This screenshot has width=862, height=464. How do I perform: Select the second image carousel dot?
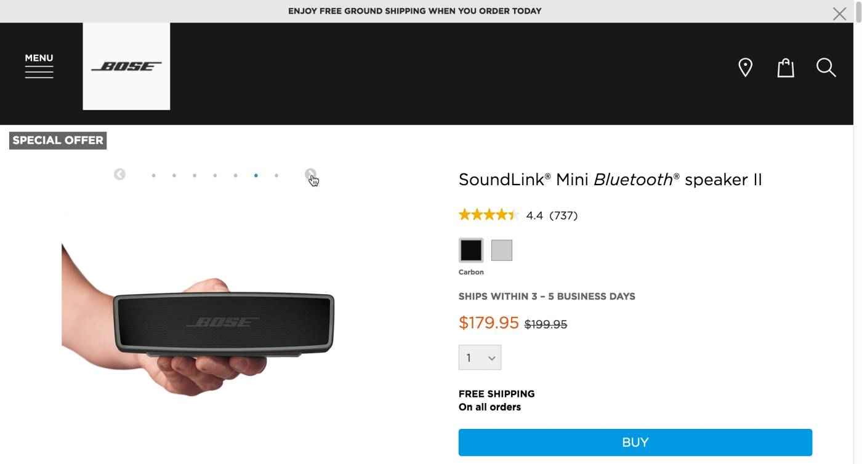pos(174,175)
